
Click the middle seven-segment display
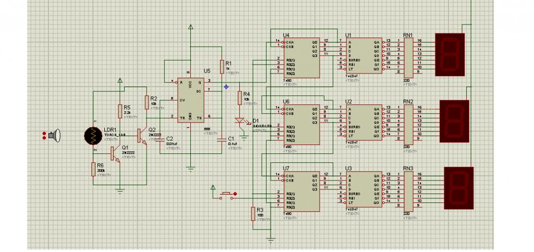tap(454, 121)
